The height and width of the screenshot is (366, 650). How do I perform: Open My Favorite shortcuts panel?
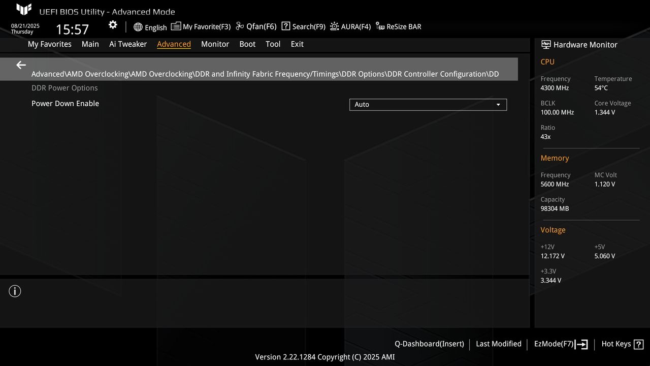(x=201, y=26)
